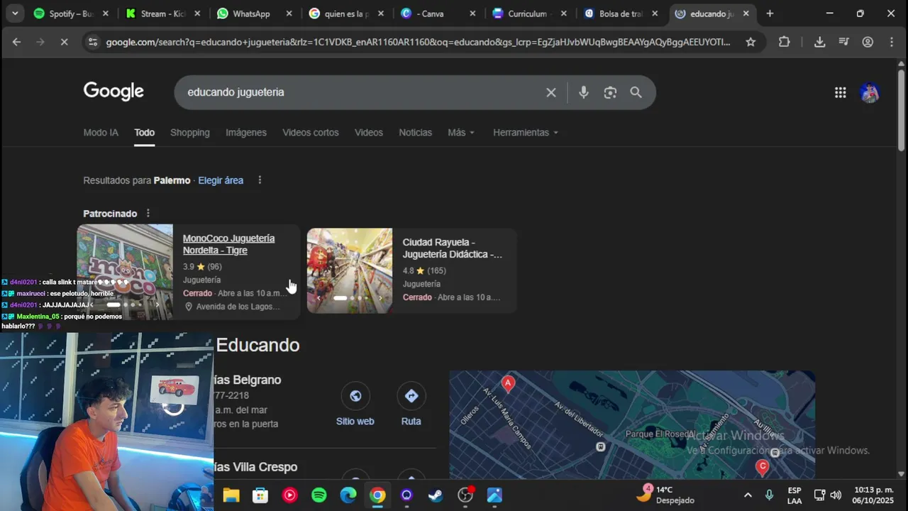Open Patrocinado info three-dot menu

(148, 214)
